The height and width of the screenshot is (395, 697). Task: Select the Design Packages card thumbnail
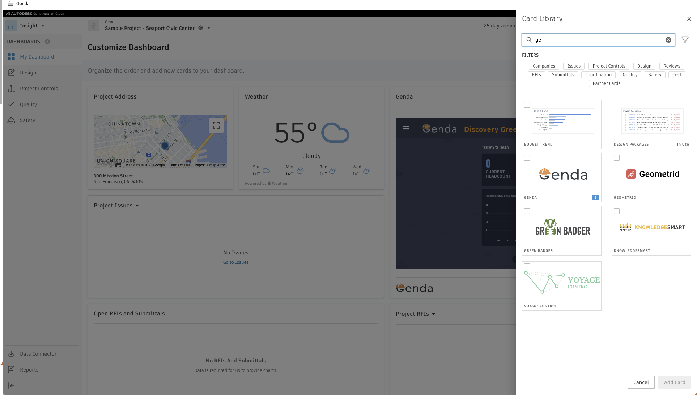point(651,124)
